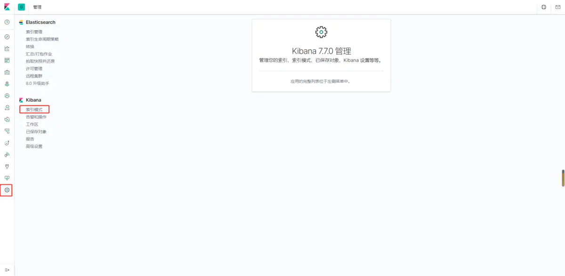
Task: Open 转换 under Elasticsearch
Action: (30, 47)
